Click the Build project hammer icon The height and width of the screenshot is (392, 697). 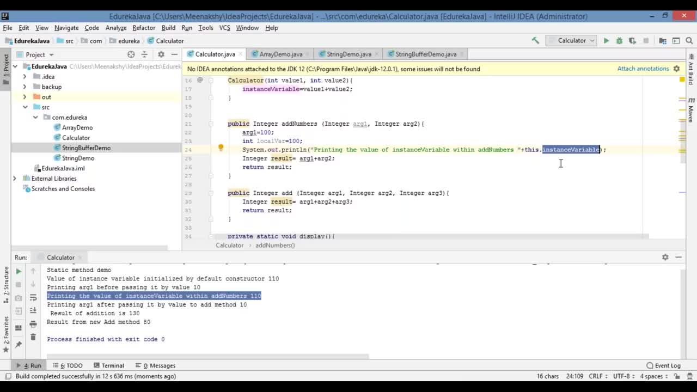click(x=535, y=41)
